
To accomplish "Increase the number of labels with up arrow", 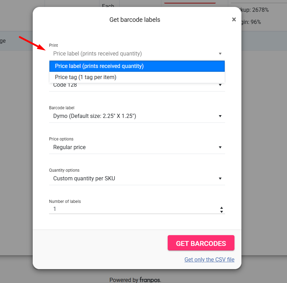I will tap(222, 207).
